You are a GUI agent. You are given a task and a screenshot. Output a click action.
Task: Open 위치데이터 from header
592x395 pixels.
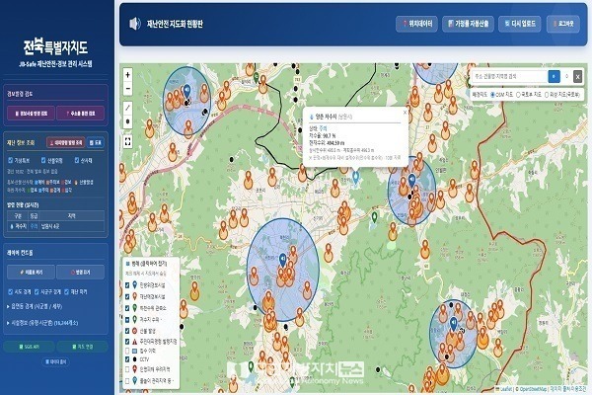tap(416, 24)
